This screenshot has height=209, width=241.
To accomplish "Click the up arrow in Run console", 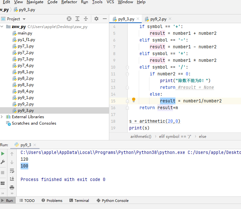I will tap(12, 154).
